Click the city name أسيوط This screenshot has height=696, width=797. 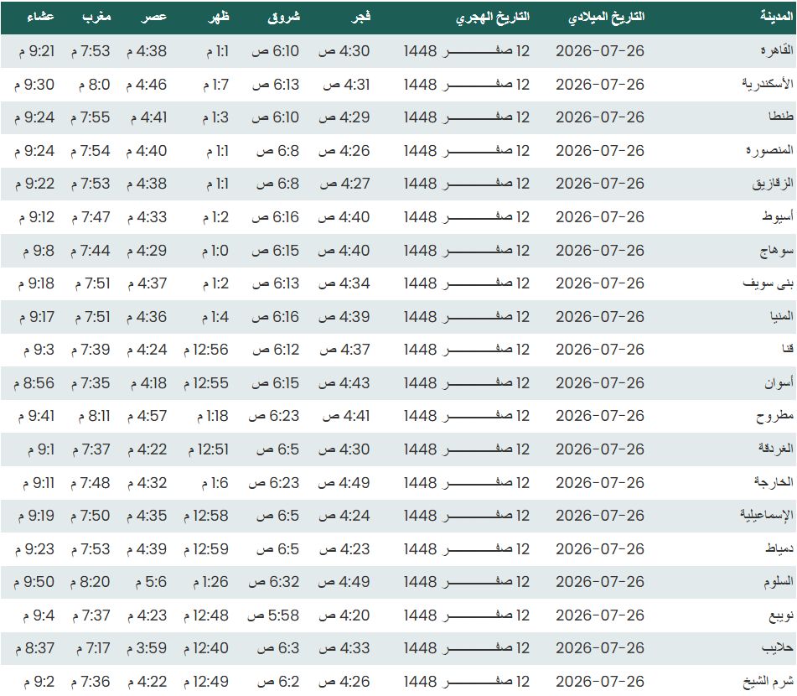coord(778,216)
